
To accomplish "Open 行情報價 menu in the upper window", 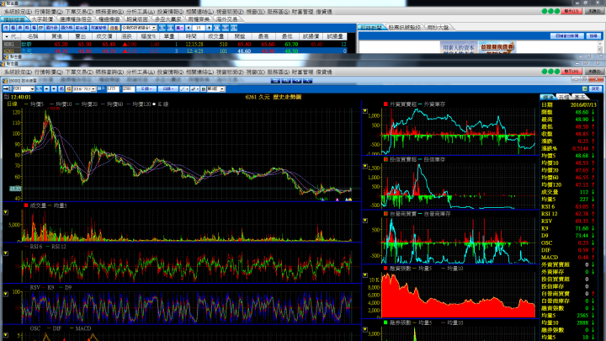I will click(x=48, y=12).
